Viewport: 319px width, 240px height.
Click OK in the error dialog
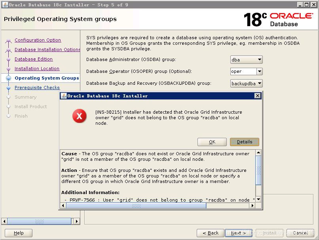(212, 142)
